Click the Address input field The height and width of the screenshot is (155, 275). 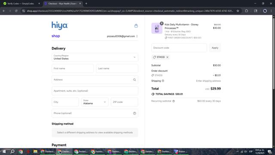(95, 80)
